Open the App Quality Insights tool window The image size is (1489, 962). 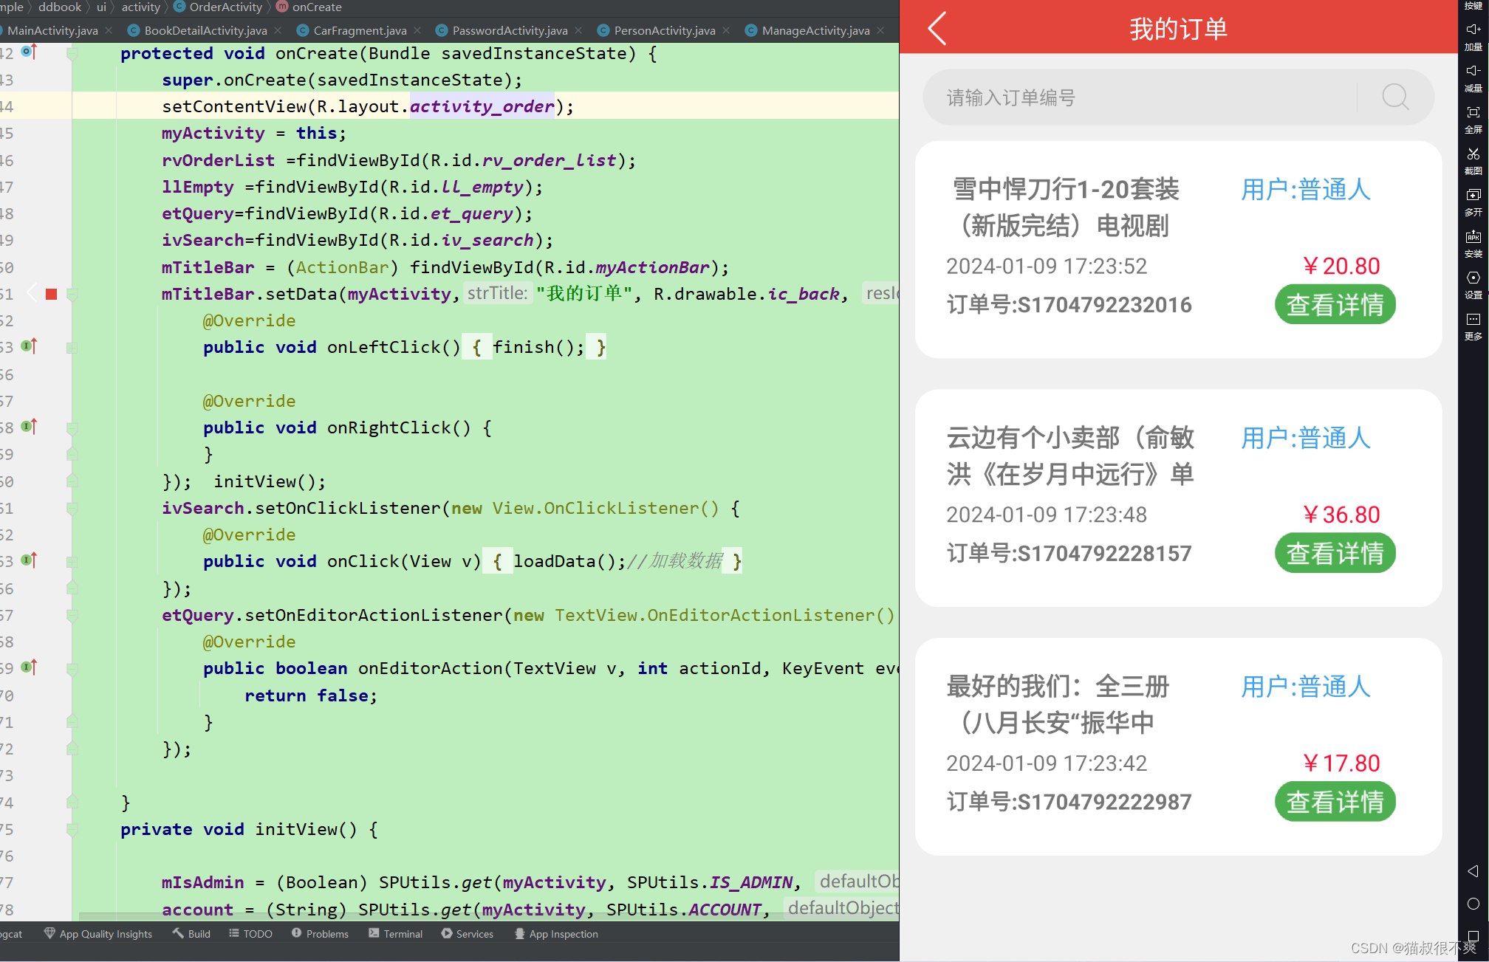[98, 934]
